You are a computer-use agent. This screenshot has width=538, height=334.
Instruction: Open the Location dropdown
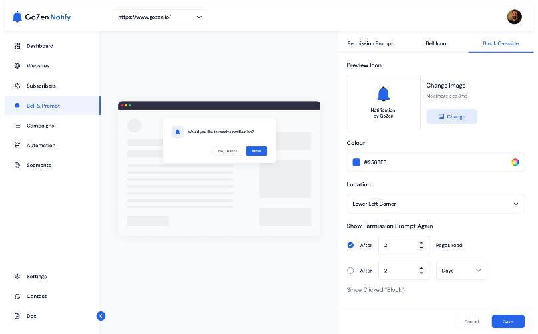pos(435,204)
